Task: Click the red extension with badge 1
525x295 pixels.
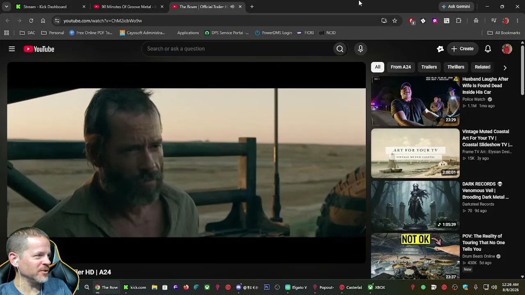Action: tap(411, 21)
